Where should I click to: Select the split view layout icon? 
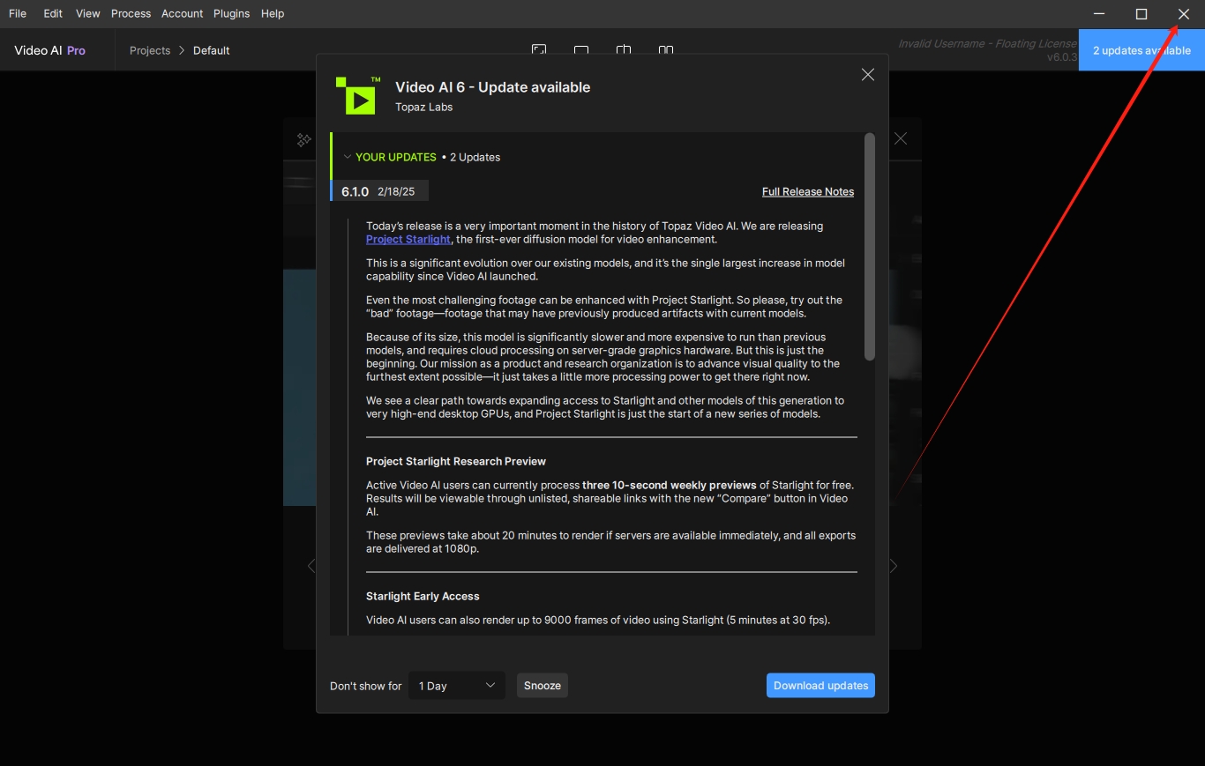pos(624,50)
